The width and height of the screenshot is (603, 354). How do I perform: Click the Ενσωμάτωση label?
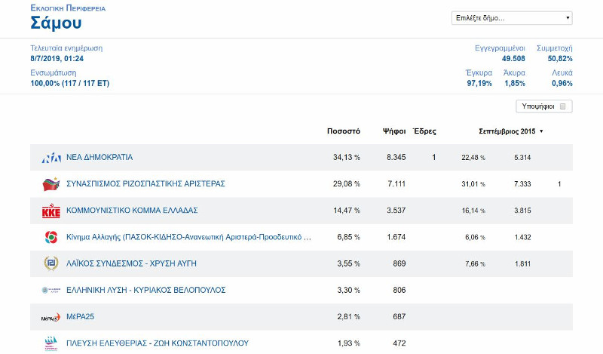coord(54,72)
